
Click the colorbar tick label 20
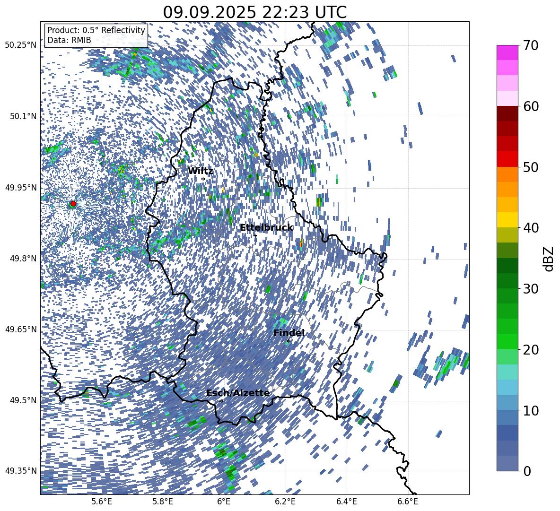(531, 349)
